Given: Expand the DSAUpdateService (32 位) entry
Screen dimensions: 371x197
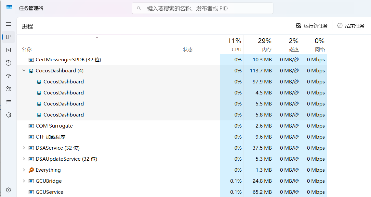Looking at the screenshot, I should pyautogui.click(x=24, y=159).
